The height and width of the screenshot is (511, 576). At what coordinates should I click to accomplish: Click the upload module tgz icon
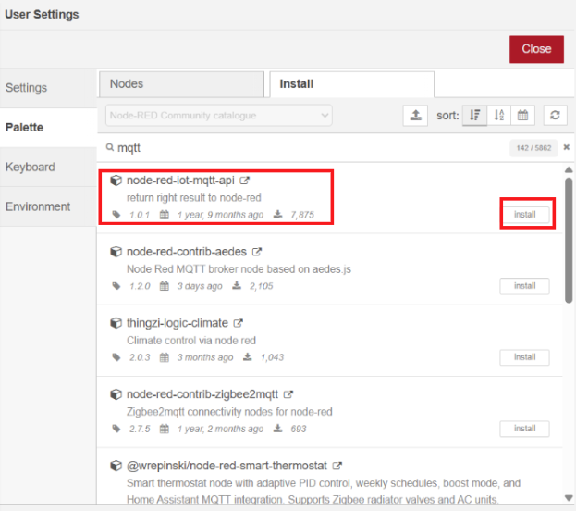[x=416, y=116]
